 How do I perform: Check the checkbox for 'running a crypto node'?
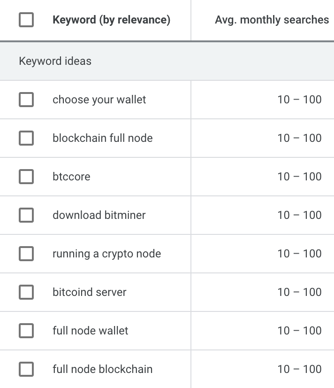[x=26, y=254]
